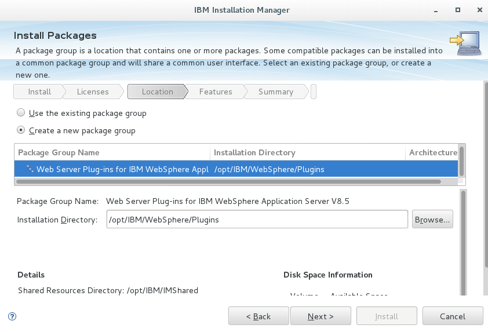The image size is (488, 332).
Task: Click the Package Group Name value text
Action: click(228, 201)
